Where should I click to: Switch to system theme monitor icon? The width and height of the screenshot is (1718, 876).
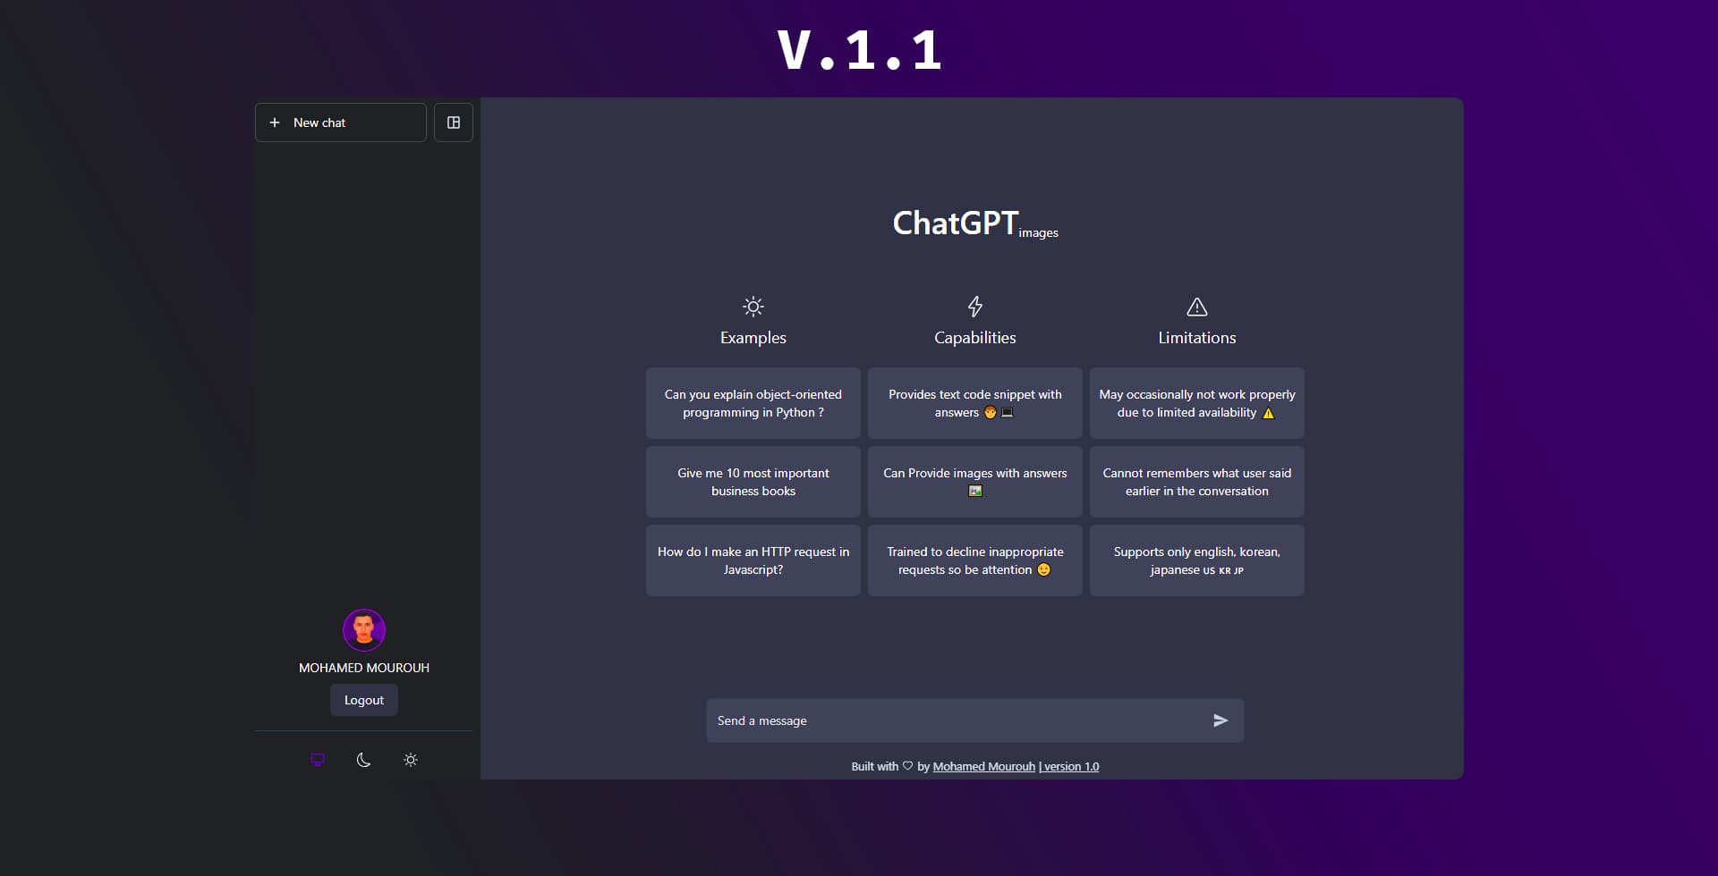coord(318,760)
